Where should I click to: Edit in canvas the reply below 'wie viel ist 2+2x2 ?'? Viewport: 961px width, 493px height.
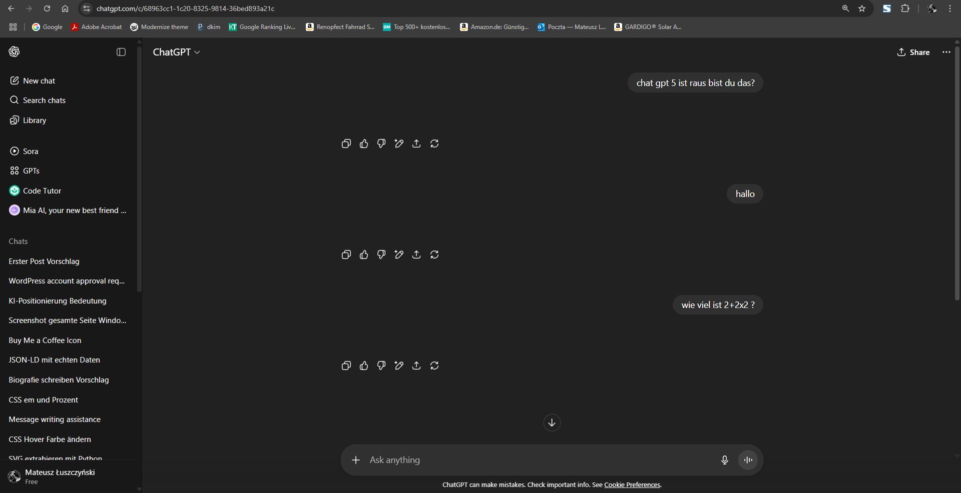[x=399, y=365]
